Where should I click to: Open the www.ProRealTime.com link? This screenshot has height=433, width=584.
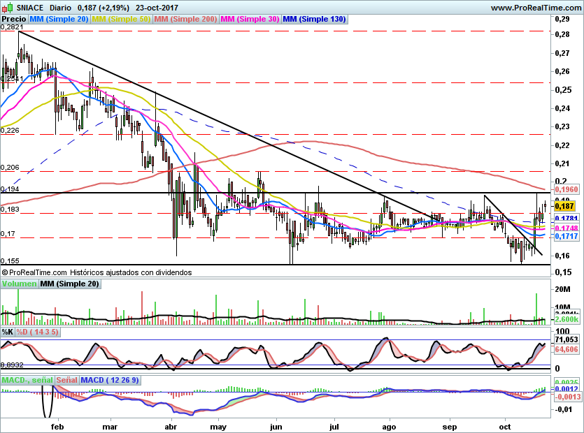pyautogui.click(x=535, y=7)
